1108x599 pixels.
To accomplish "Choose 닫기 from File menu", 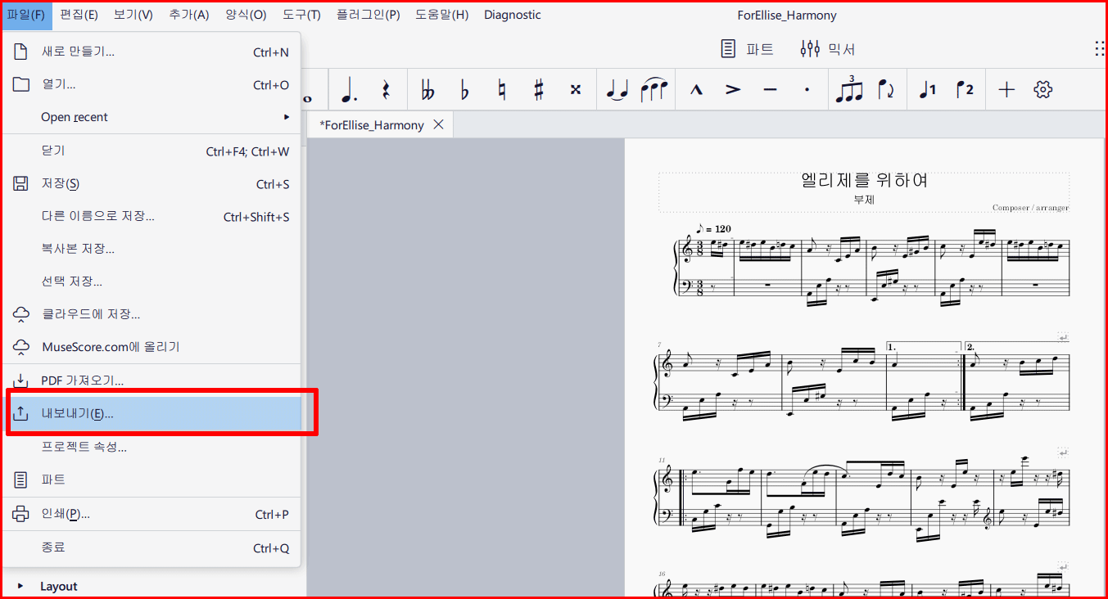I will coord(152,151).
